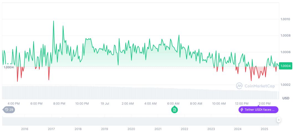Select 2017 on the navigator timeline
This screenshot has width=297, height=132.
pyautogui.click(x=51, y=129)
